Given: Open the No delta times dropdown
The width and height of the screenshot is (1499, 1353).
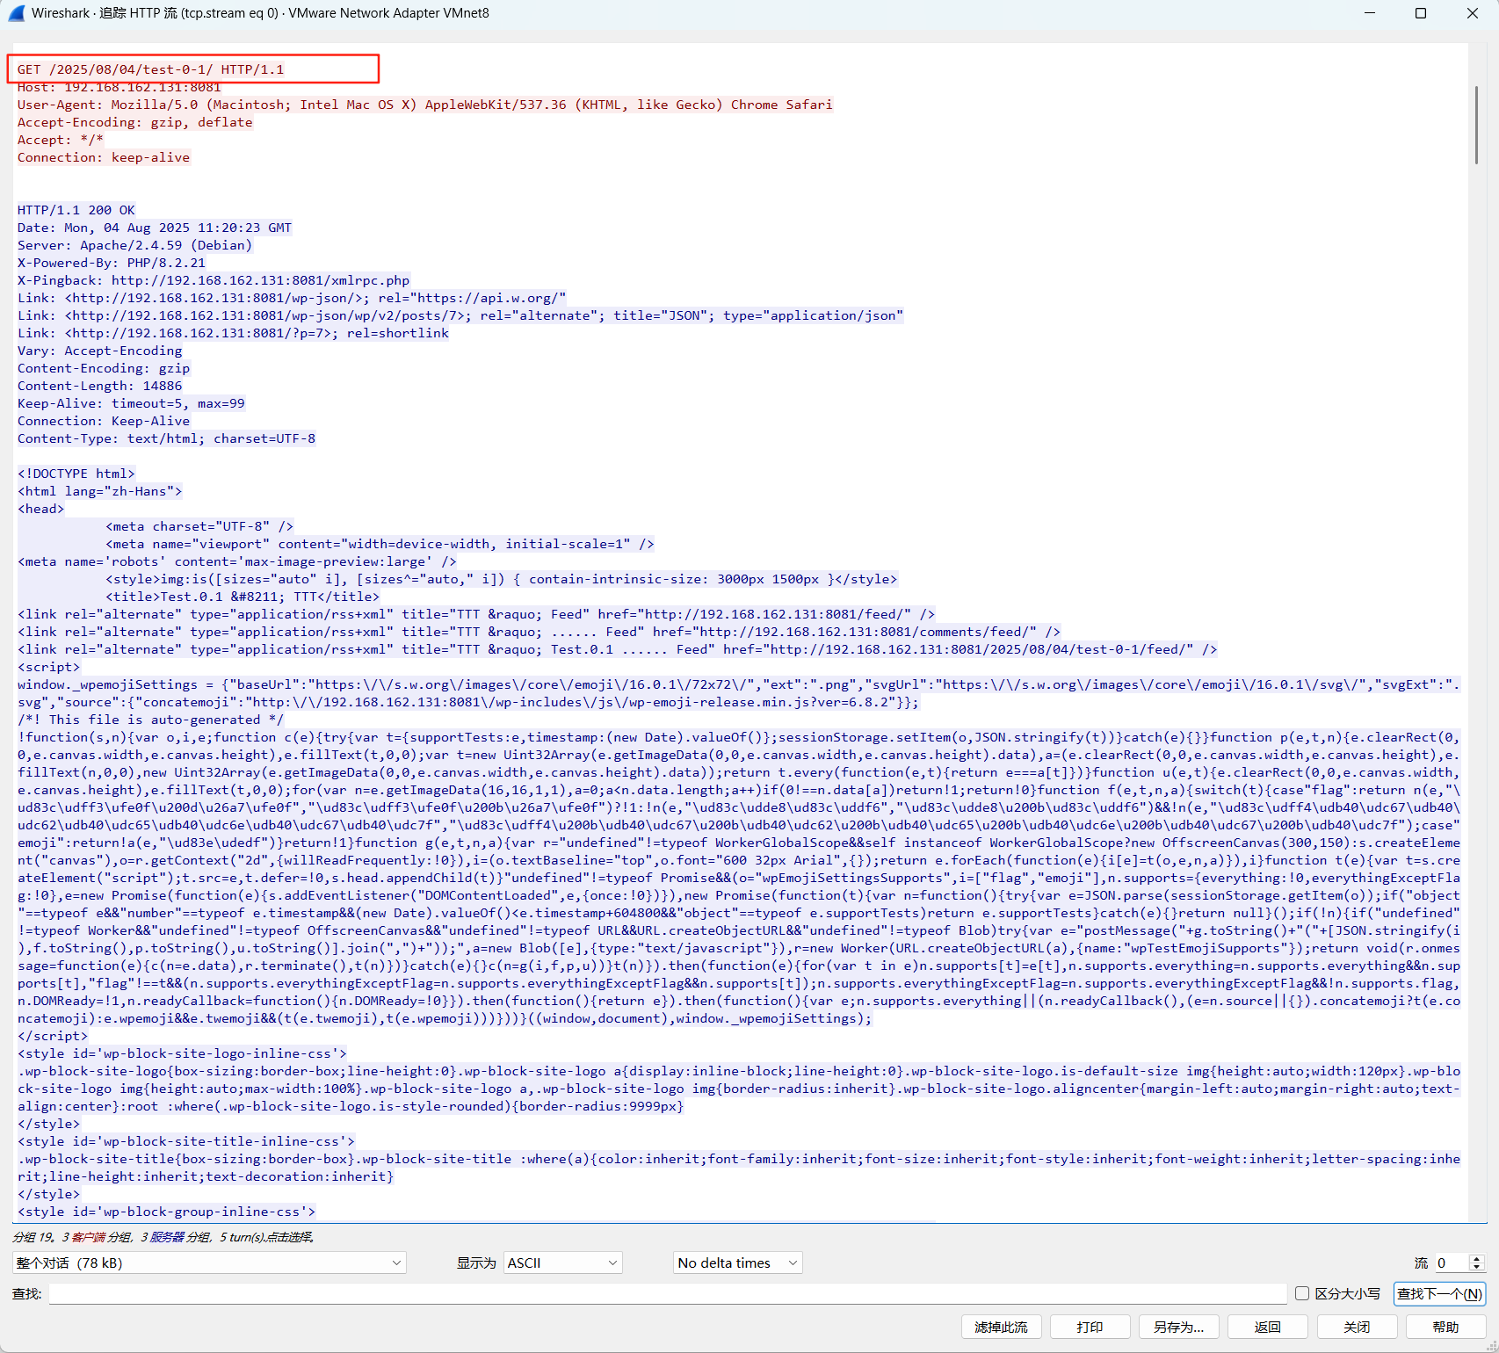Looking at the screenshot, I should 736,1263.
